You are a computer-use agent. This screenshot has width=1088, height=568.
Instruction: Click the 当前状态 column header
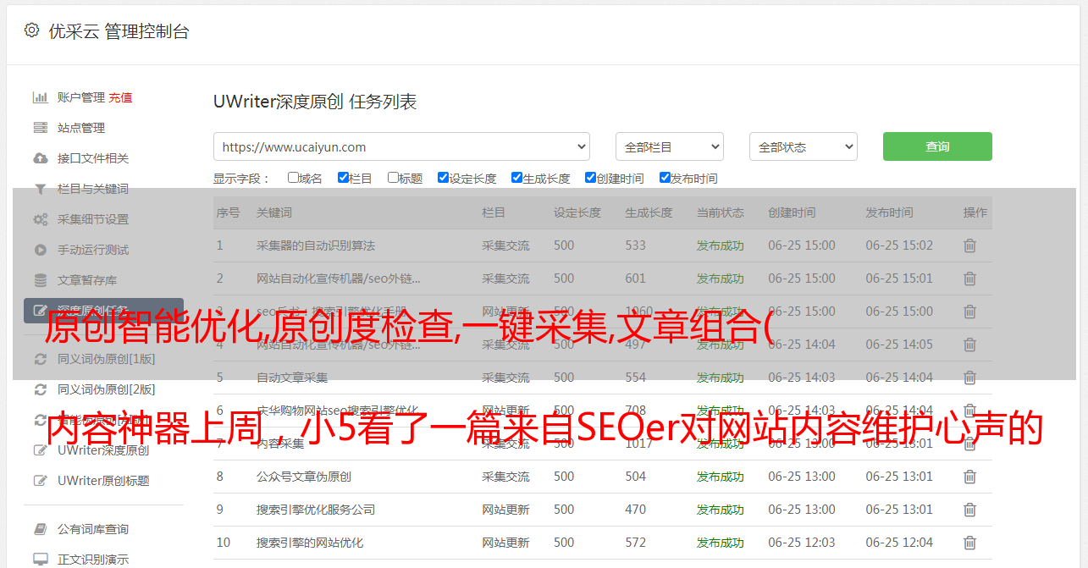click(x=721, y=212)
